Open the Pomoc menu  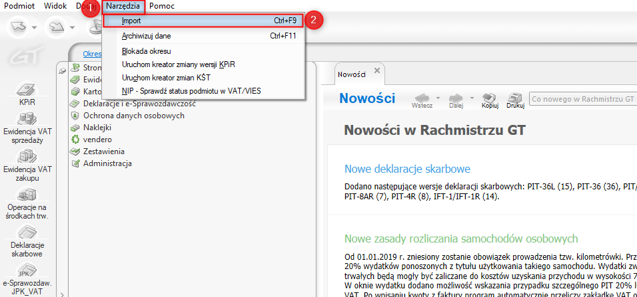tap(162, 6)
